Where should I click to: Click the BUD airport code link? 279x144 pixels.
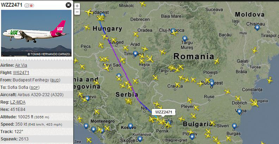(x=55, y=80)
